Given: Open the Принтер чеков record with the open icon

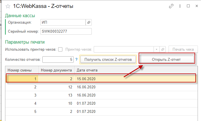Looking at the screenshot, I should (x=163, y=50).
